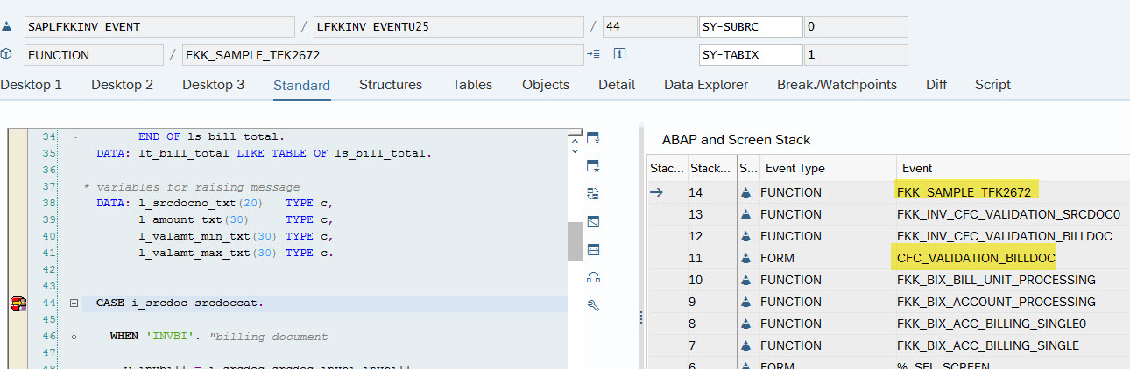Click the Event column header
Viewport: 1130px width, 369px height.
917,168
